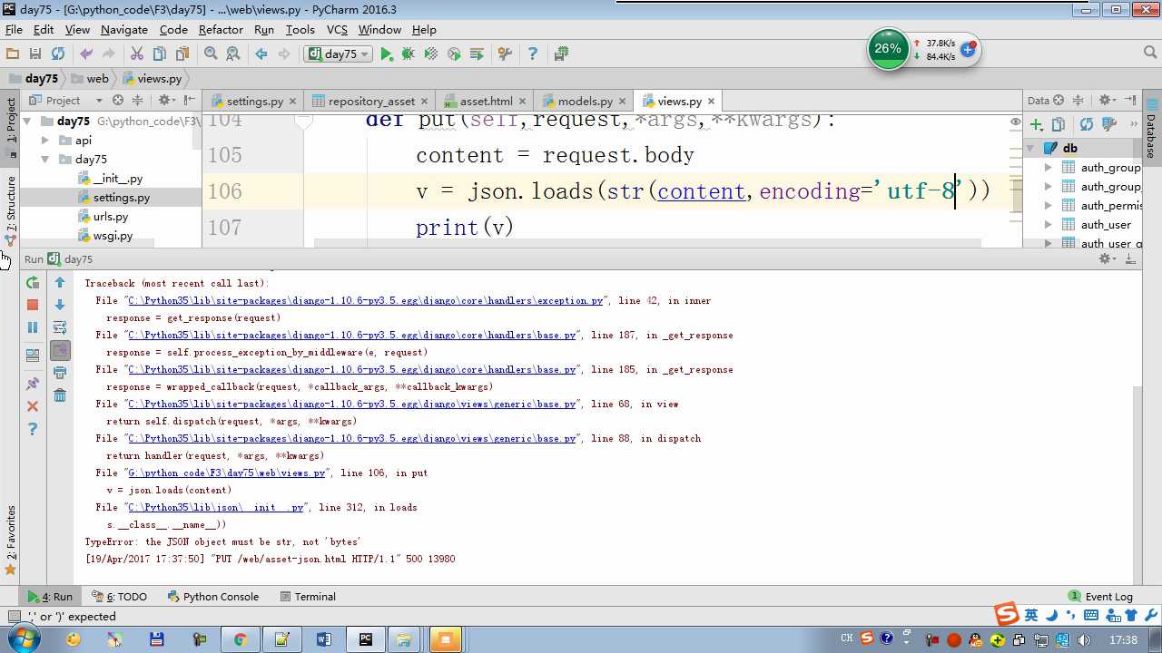
Task: Click the Replace toolbar icon
Action: coord(233,54)
